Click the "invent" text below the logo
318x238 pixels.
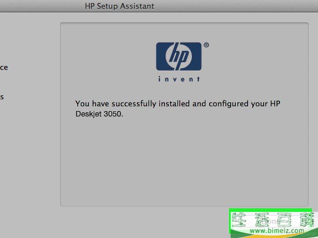179,79
